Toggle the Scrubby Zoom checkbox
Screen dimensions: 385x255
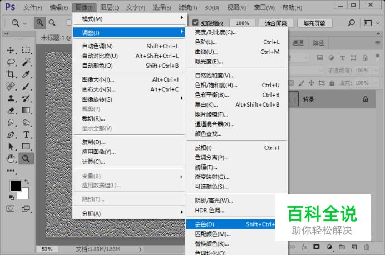[x=195, y=23]
